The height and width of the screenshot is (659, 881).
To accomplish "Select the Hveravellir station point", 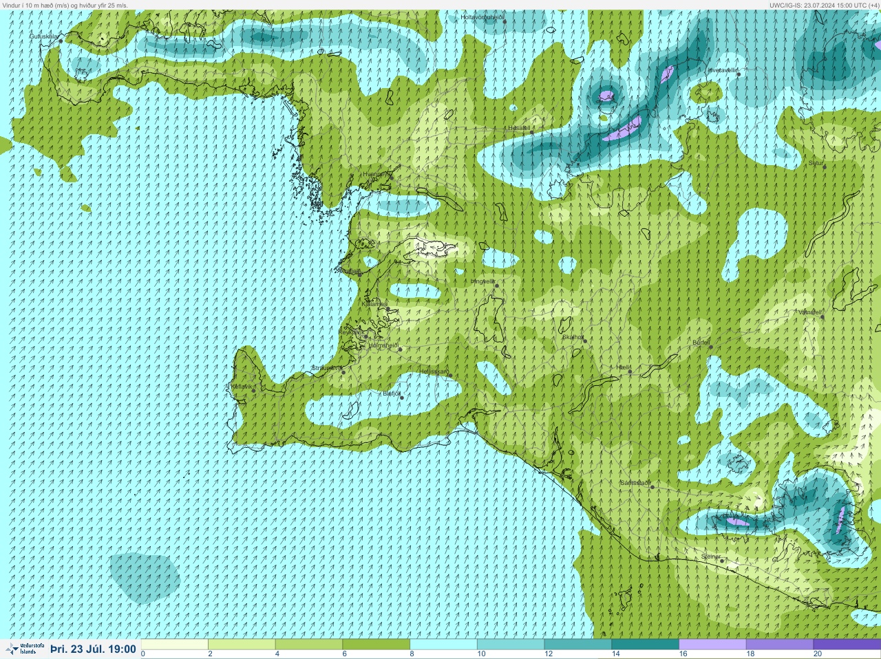I will point(739,74).
